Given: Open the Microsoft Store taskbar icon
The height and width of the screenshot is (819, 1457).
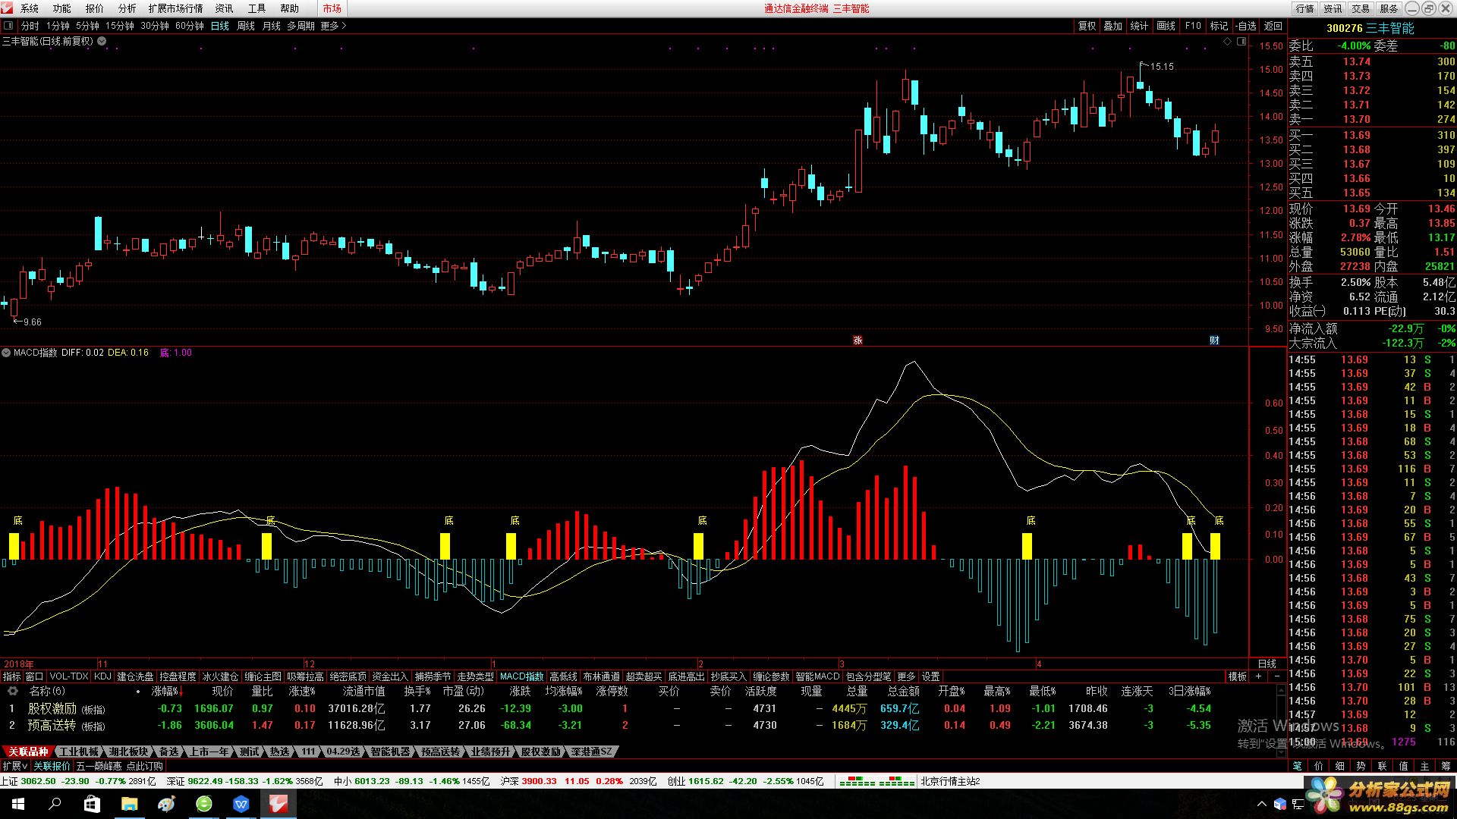Looking at the screenshot, I should [x=92, y=804].
